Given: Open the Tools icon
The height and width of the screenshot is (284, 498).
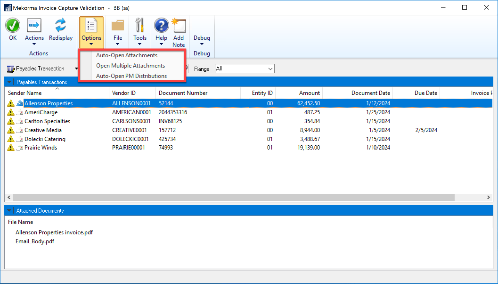Looking at the screenshot, I should point(140,26).
